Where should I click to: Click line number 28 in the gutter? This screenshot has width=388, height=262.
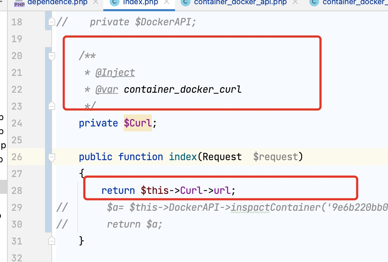click(17, 191)
